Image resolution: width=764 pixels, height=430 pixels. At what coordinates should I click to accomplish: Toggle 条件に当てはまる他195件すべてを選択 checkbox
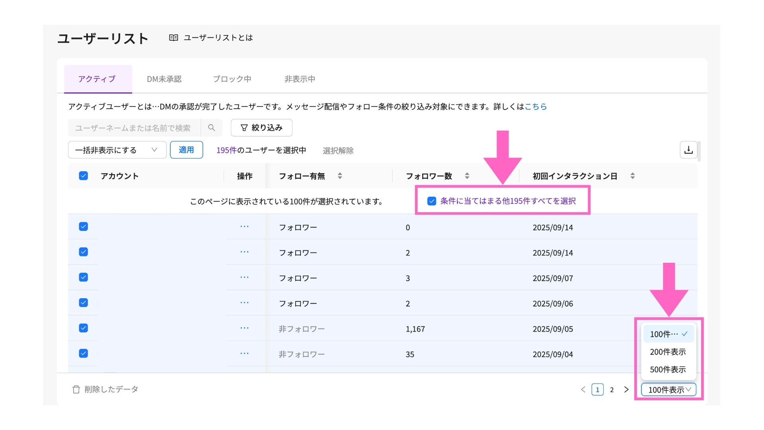[x=431, y=201]
